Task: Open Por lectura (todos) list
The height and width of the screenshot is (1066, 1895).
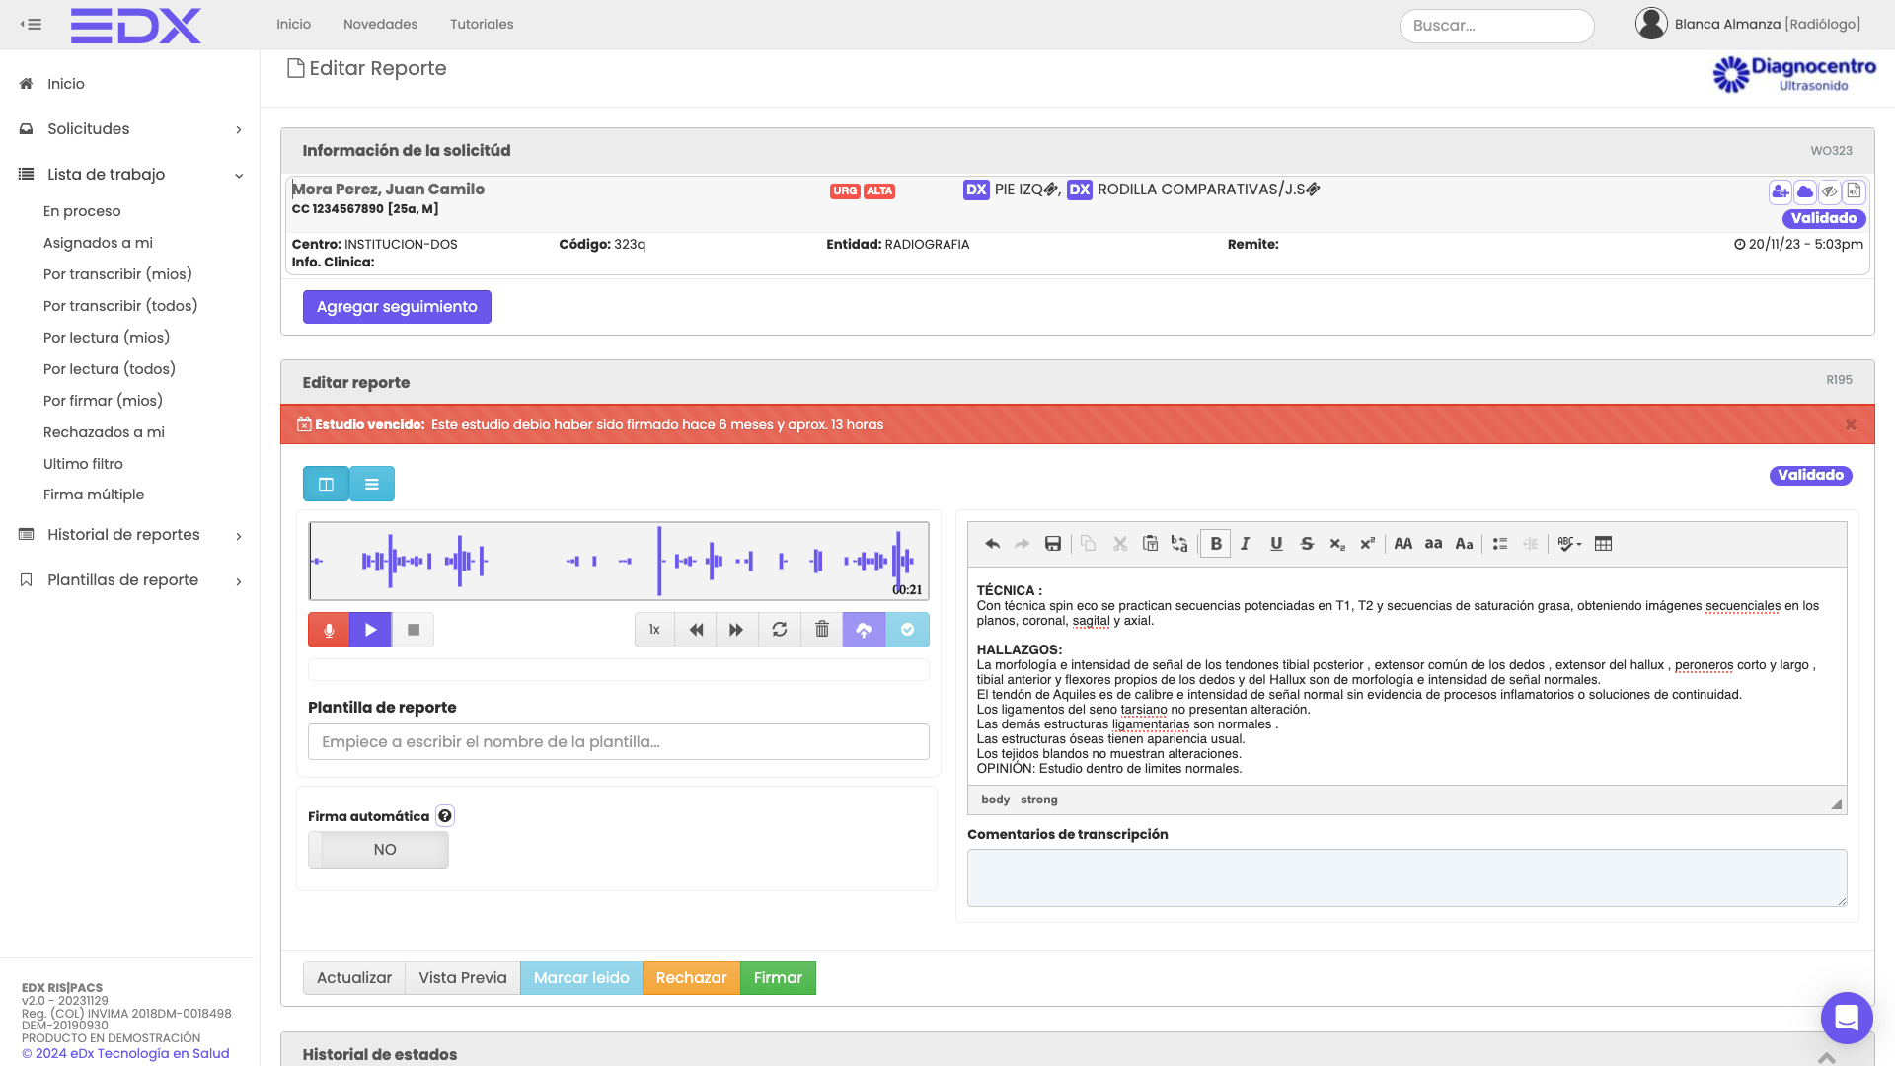Action: [x=110, y=369]
